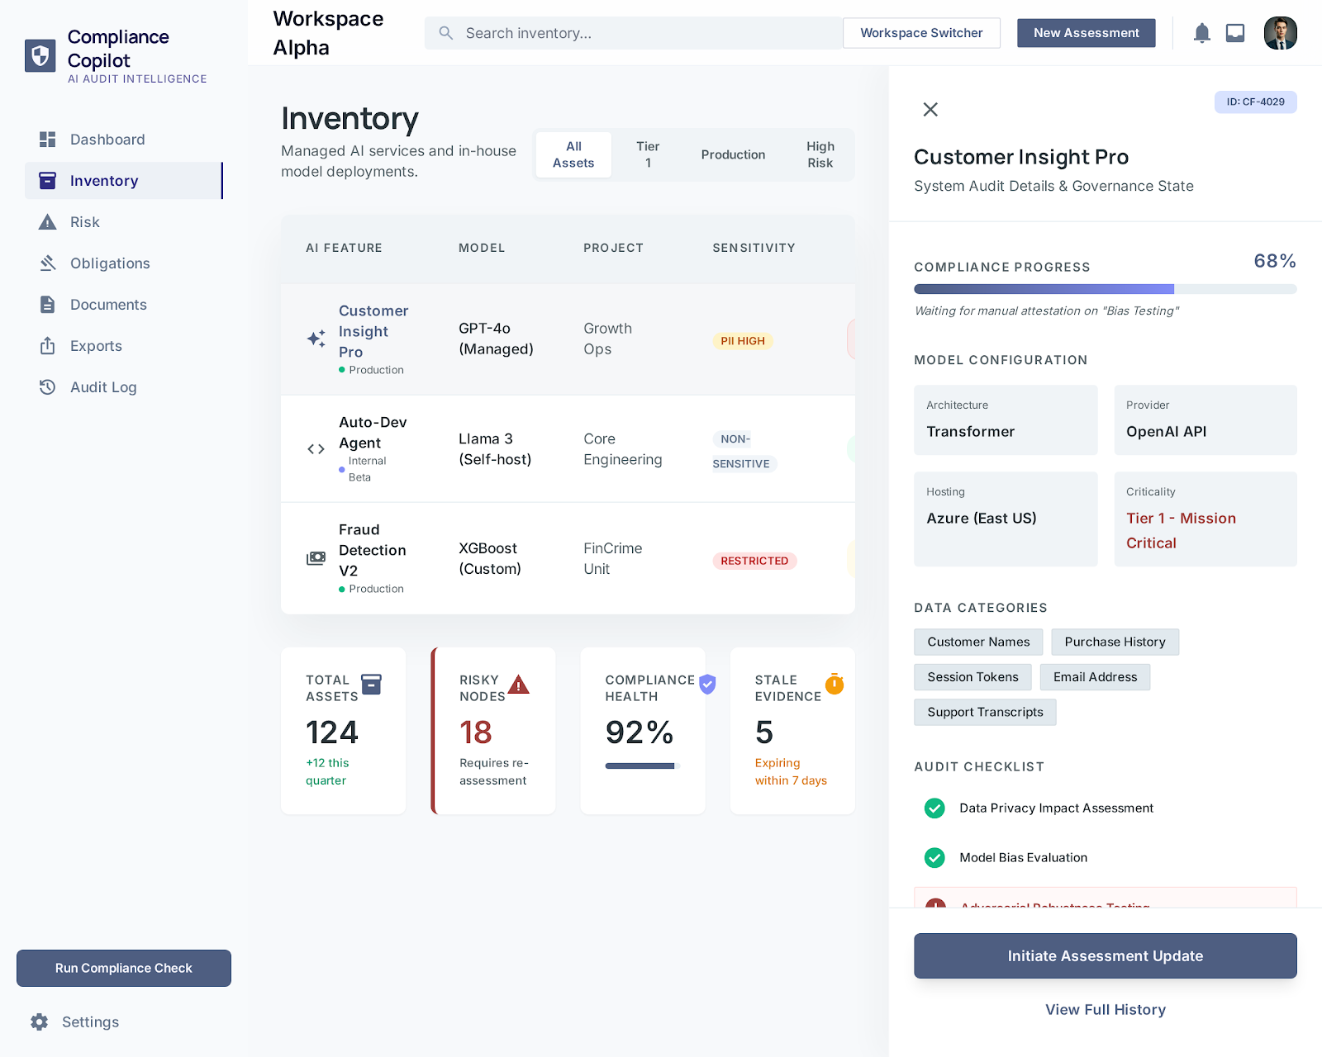The height and width of the screenshot is (1057, 1322).
Task: Go to Audit Log in sidebar
Action: point(103,387)
